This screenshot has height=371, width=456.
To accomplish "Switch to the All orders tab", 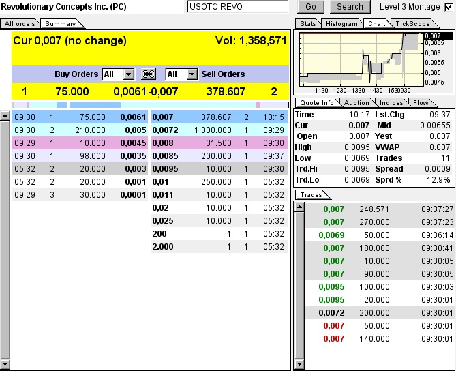I will tap(20, 24).
